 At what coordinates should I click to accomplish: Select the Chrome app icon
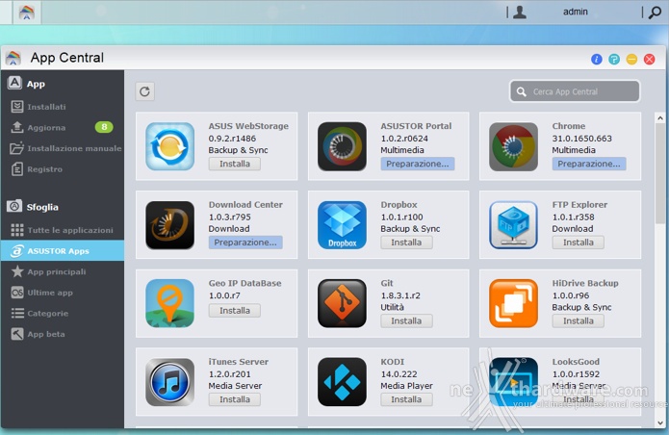pos(513,146)
